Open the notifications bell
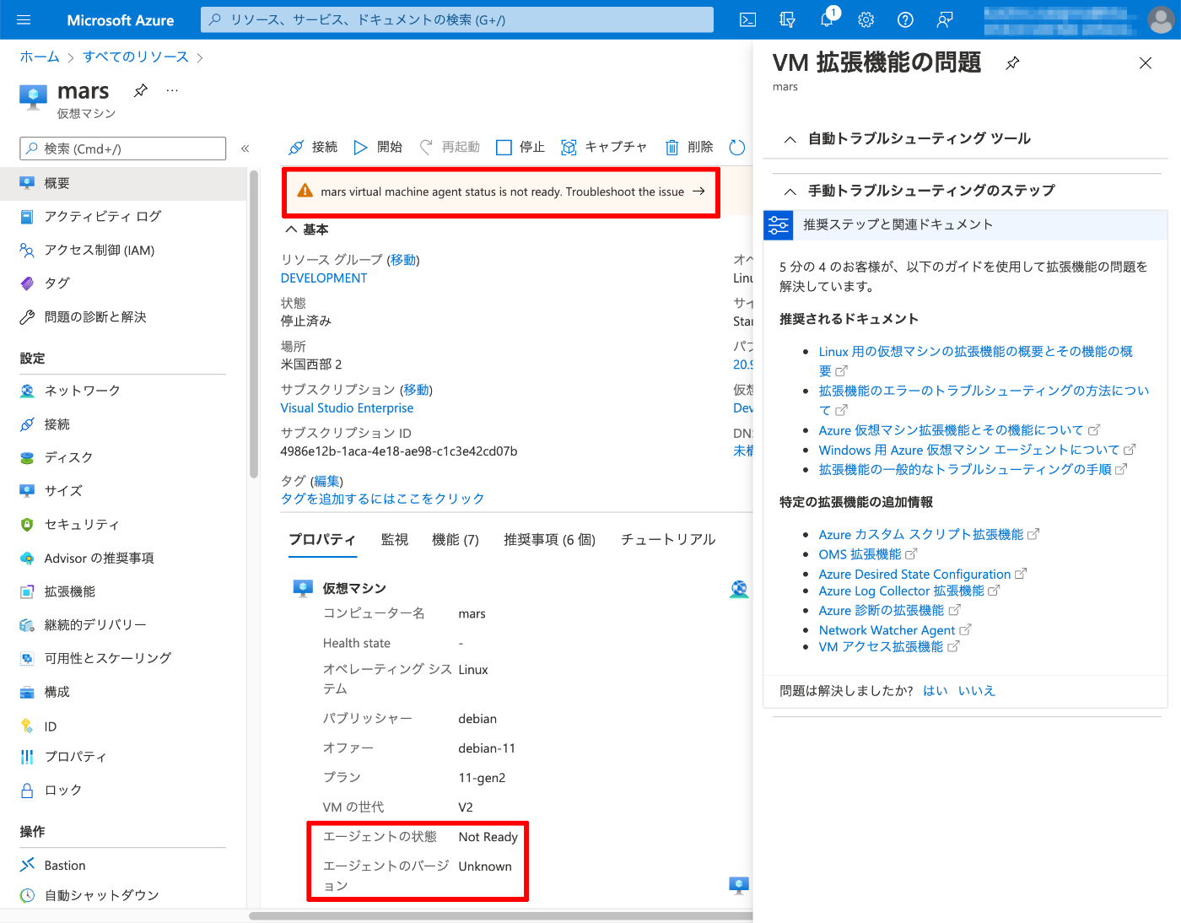The image size is (1181, 923). point(826,19)
